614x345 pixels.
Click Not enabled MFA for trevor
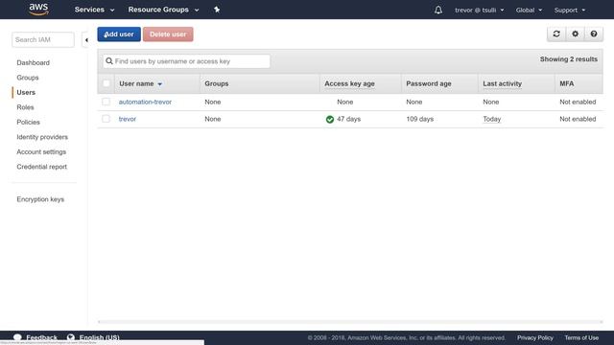578,119
